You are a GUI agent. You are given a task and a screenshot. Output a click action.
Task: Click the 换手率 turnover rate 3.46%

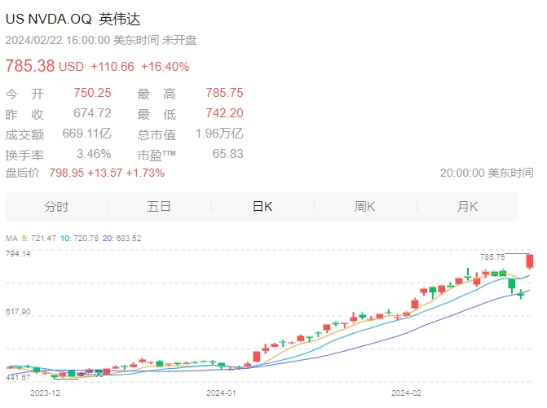coord(94,154)
